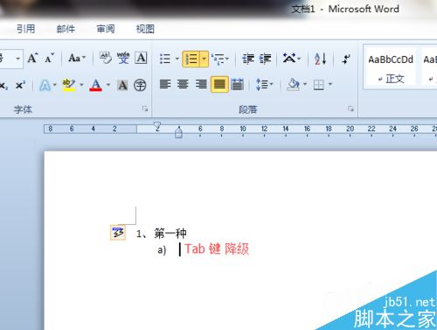437x330 pixels.
Task: Click the Decrease Indent icon
Action: coord(248,59)
